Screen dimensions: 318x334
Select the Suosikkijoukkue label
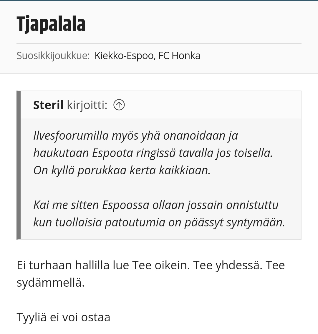[53, 56]
